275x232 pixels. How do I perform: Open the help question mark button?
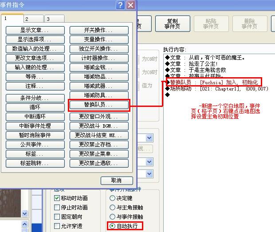pyautogui.click(x=120, y=5)
